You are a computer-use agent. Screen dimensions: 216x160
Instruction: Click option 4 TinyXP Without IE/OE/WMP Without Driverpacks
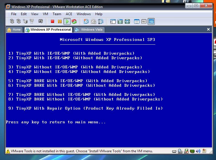click(79, 72)
